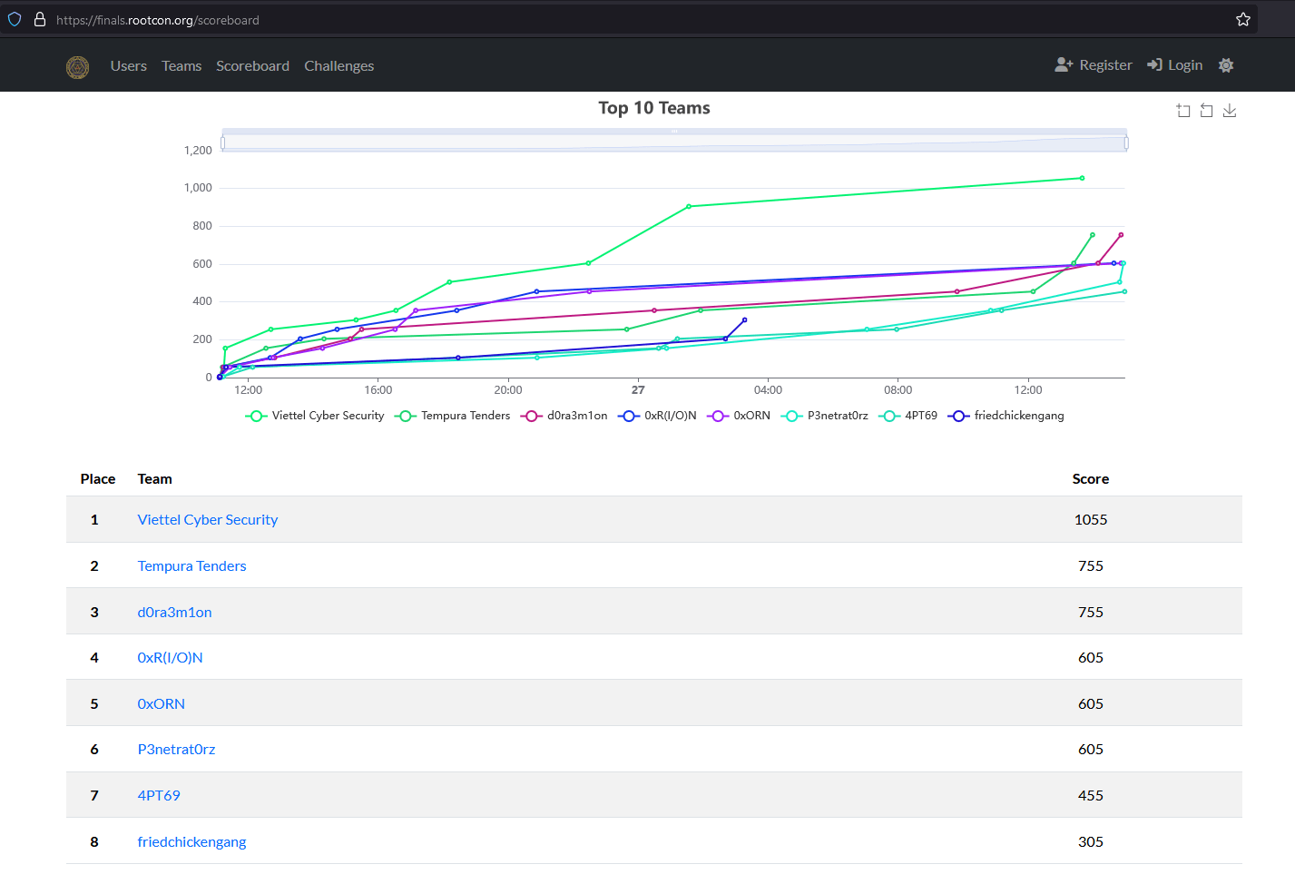This screenshot has width=1295, height=884.
Task: Click Register in the navbar
Action: coord(1094,65)
